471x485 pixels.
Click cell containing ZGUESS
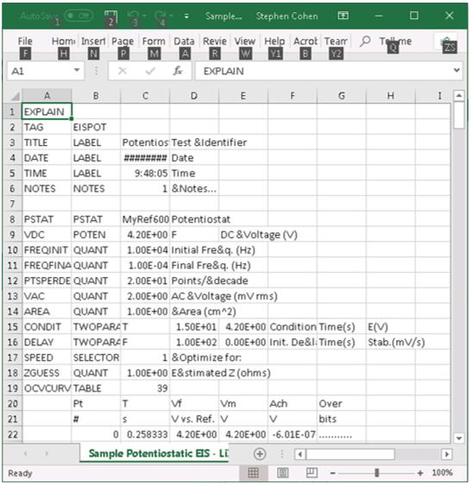pyautogui.click(x=47, y=373)
